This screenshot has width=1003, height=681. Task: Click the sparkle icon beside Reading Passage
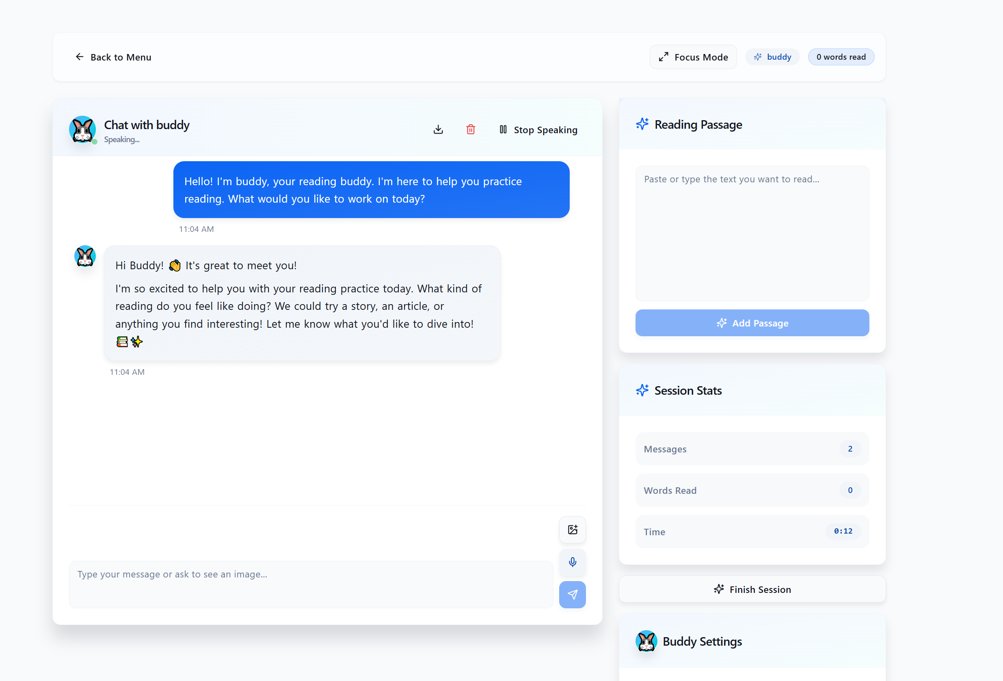[x=642, y=124]
